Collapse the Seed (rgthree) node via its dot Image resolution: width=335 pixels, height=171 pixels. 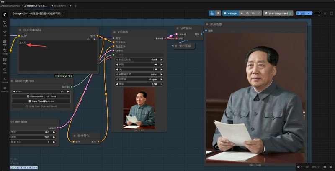click(x=12, y=81)
